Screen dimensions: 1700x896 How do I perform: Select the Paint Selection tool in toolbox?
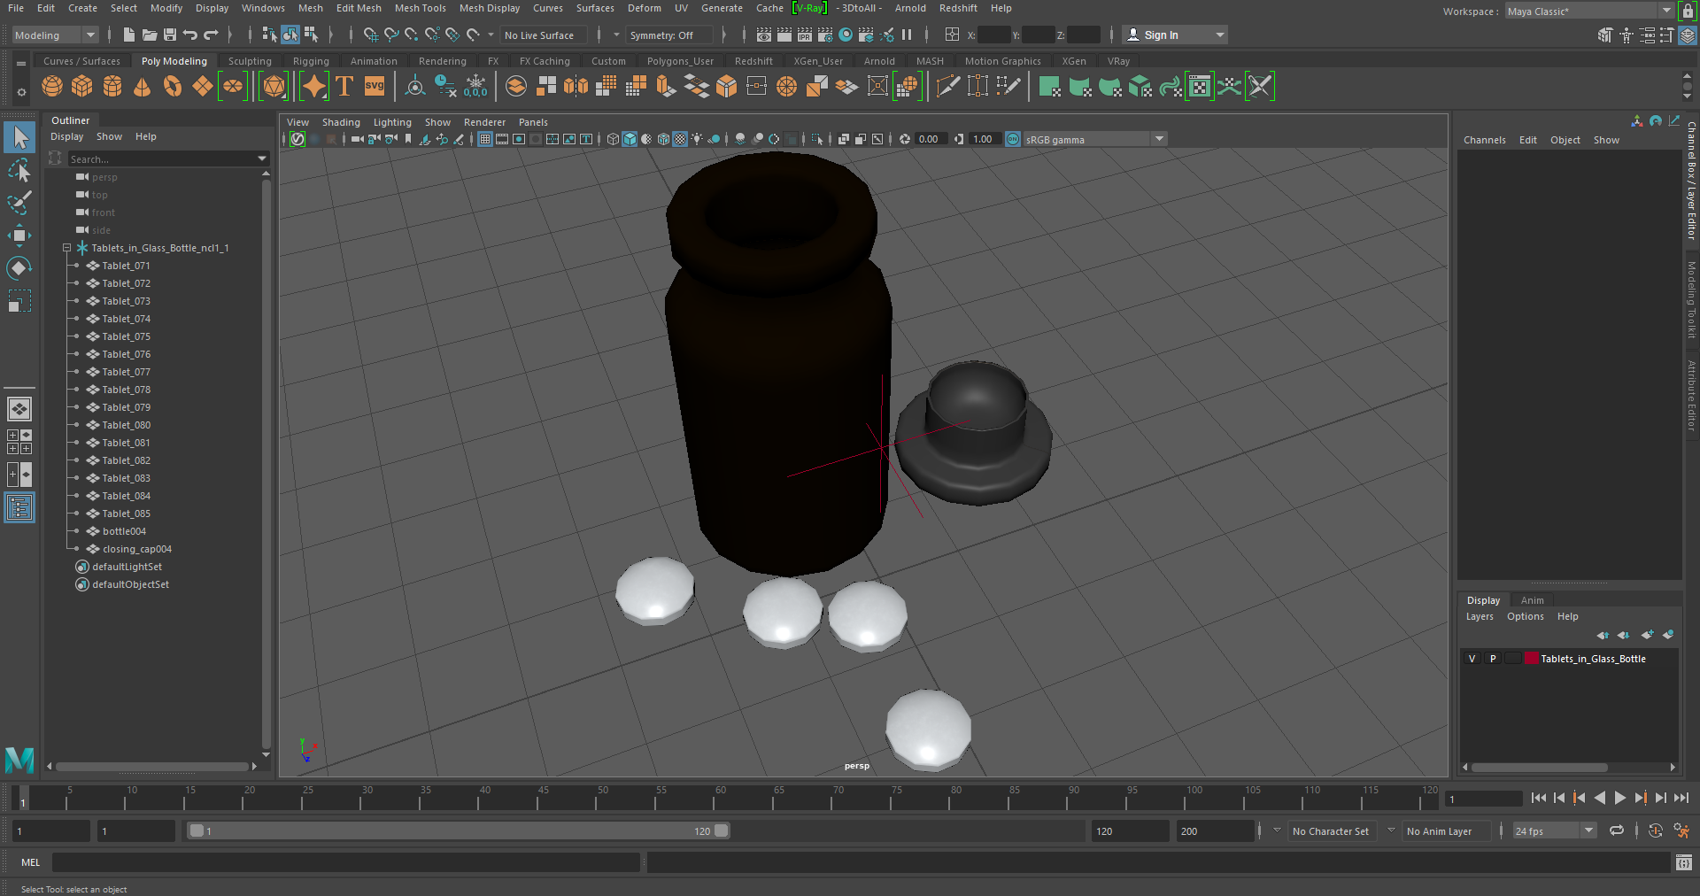point(19,203)
